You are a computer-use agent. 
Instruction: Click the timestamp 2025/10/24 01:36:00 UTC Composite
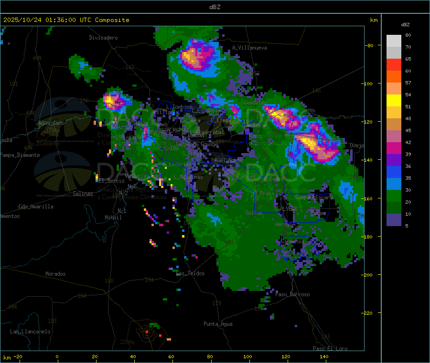pos(66,20)
